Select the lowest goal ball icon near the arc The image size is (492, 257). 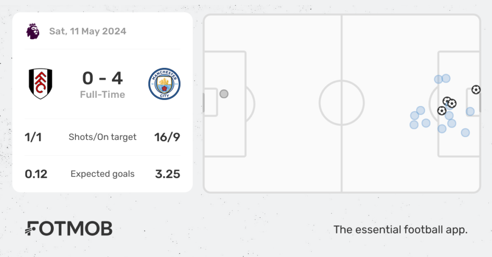click(x=442, y=110)
